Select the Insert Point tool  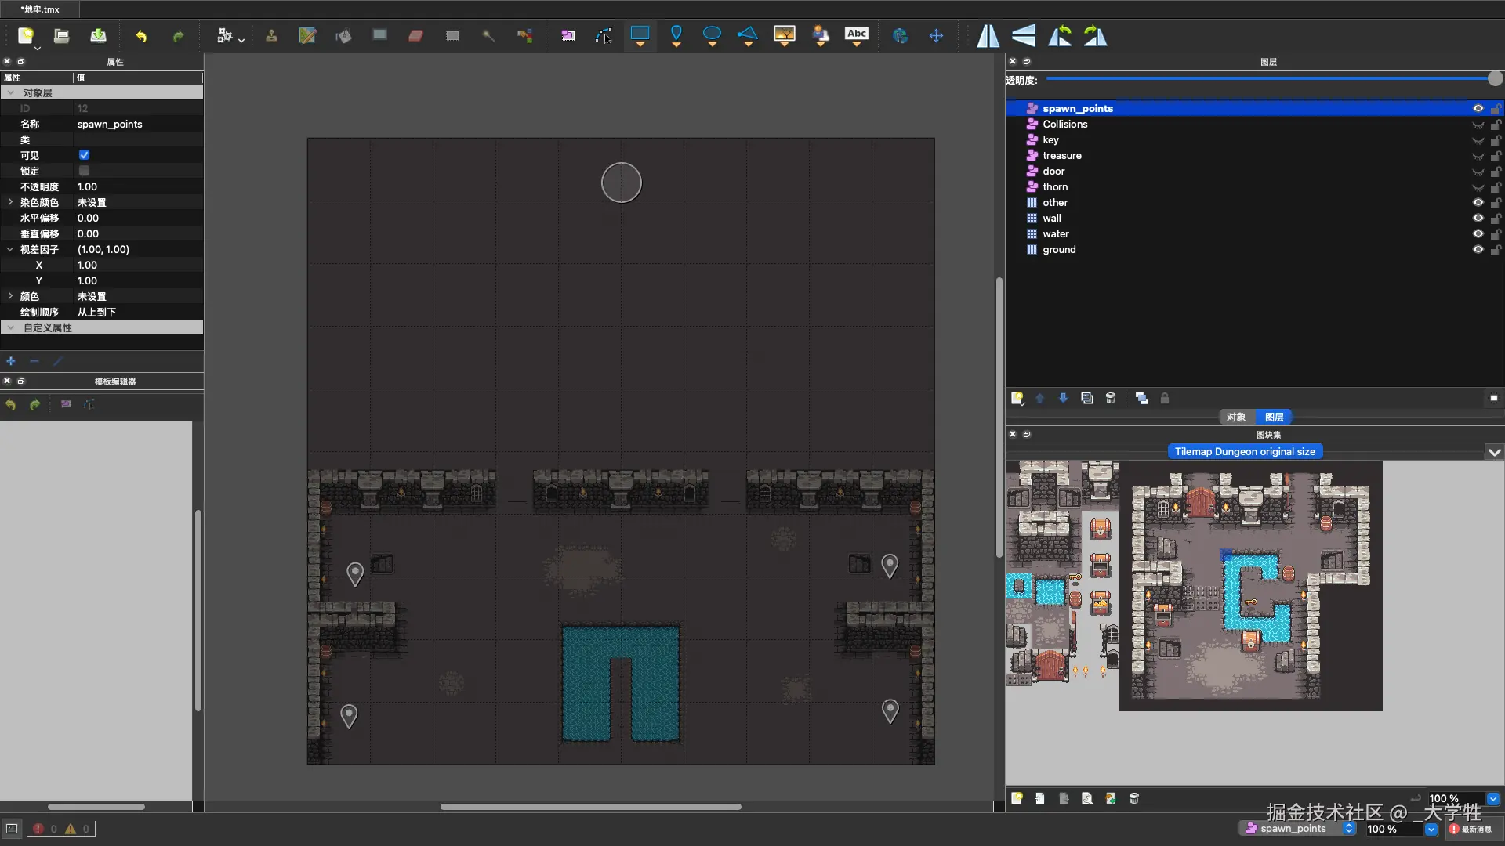coord(676,34)
